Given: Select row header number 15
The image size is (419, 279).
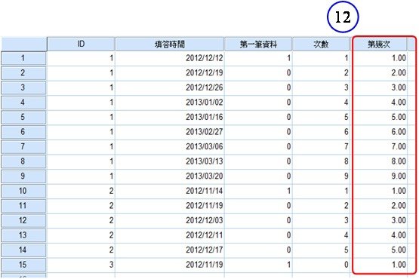Looking at the screenshot, I should [23, 265].
